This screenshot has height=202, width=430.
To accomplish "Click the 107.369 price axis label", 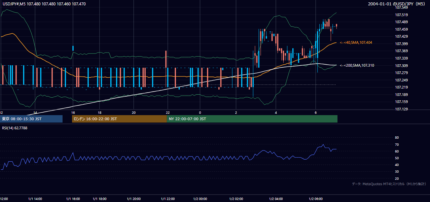I will click(402, 51).
